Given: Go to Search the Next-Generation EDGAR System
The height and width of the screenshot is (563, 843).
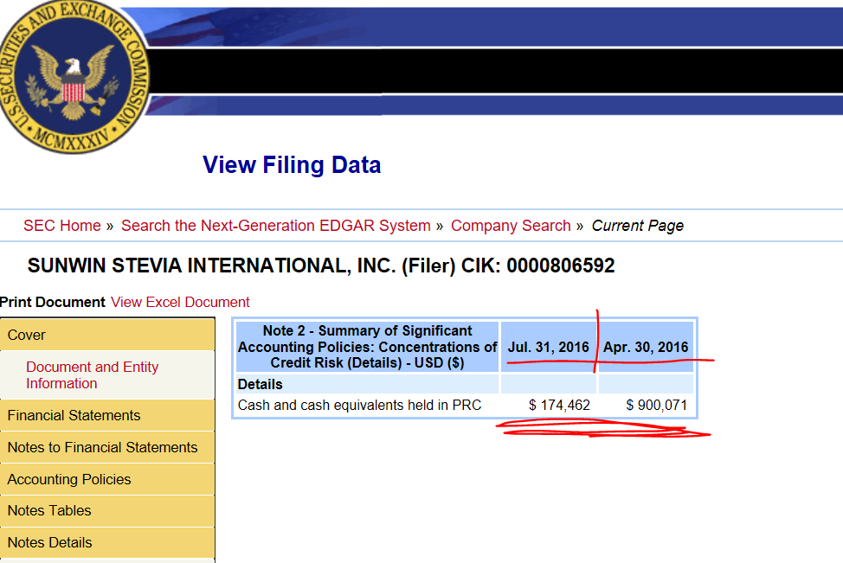Looking at the screenshot, I should coord(275,226).
